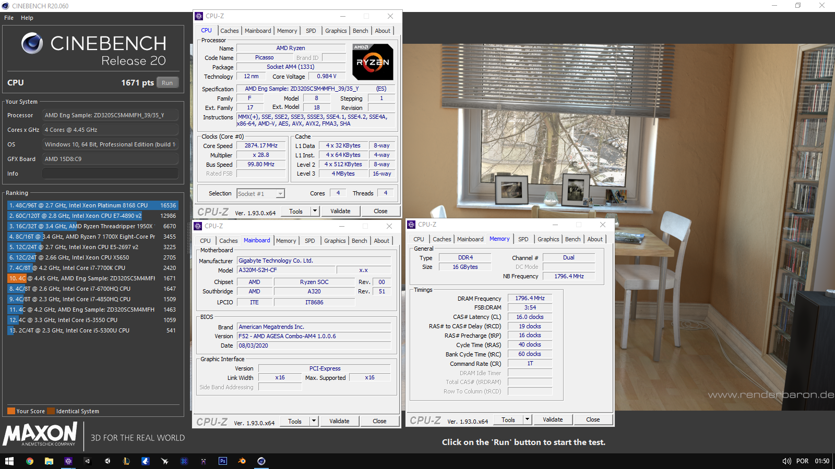Select ranking row Intel Core i7-6700HQ
This screenshot has width=835, height=469.
[x=92, y=289]
